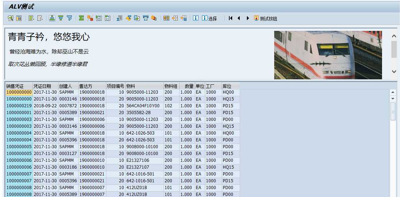Click the 选择 information button

pos(210,18)
